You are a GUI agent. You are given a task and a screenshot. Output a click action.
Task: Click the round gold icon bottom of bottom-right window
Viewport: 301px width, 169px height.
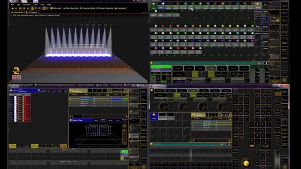[285, 167]
